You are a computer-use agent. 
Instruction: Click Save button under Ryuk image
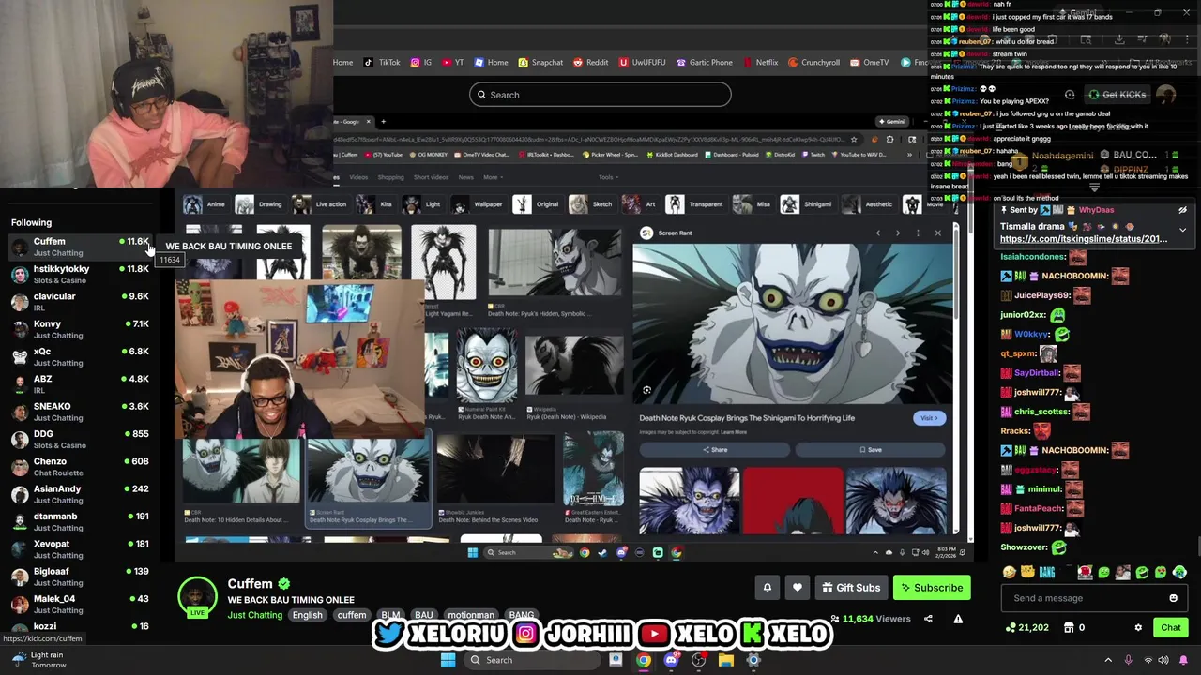871,450
